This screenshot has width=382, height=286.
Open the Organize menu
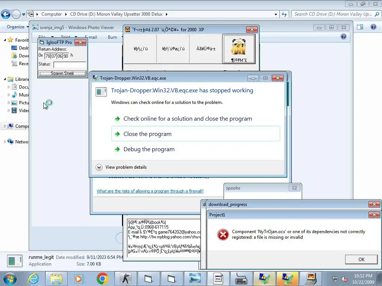[18, 27]
